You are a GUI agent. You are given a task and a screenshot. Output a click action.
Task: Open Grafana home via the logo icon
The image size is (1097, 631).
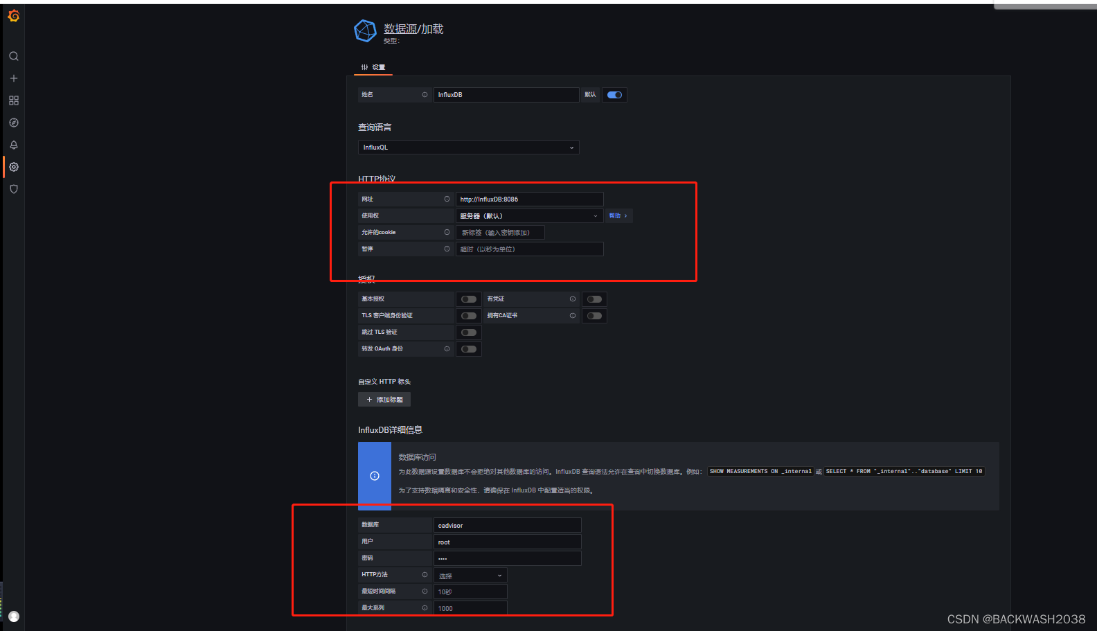13,15
